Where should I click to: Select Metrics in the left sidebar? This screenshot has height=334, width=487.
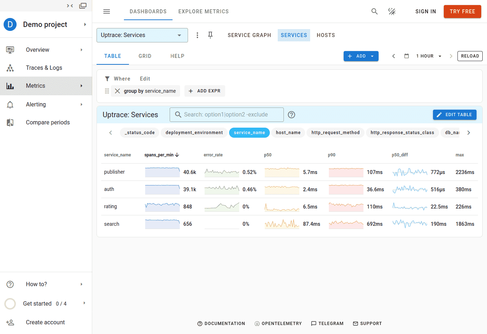click(36, 86)
